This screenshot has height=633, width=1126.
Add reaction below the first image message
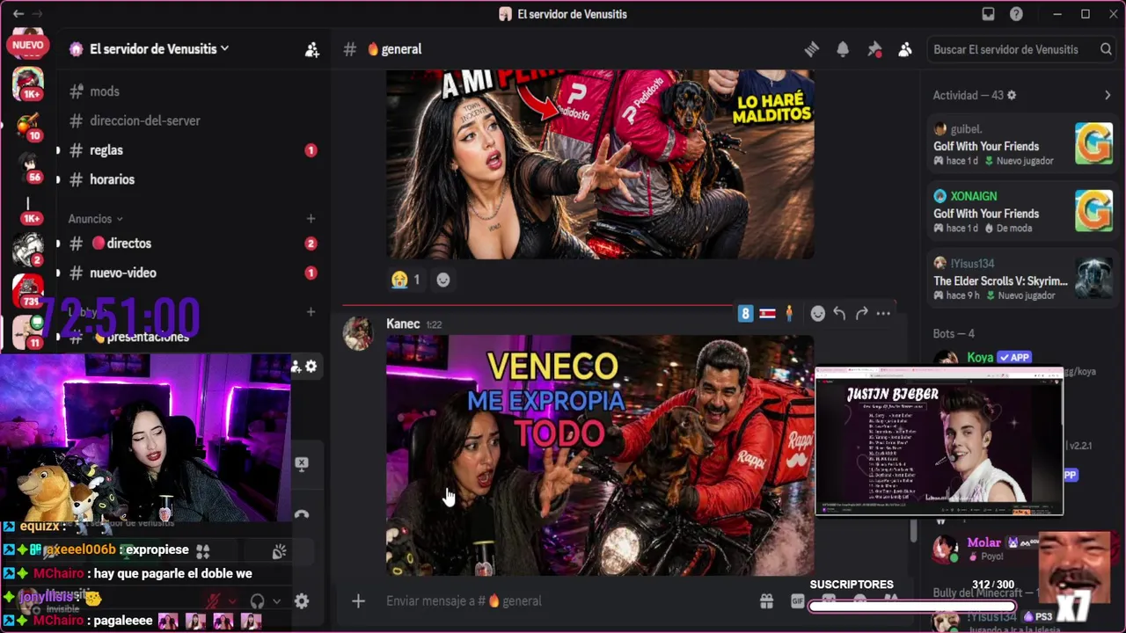[x=443, y=280]
